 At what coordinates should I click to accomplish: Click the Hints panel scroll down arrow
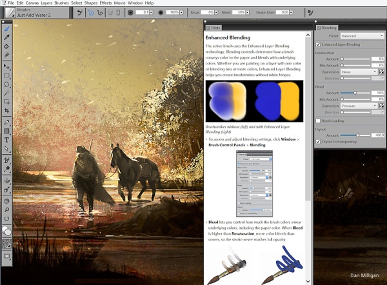(x=308, y=281)
